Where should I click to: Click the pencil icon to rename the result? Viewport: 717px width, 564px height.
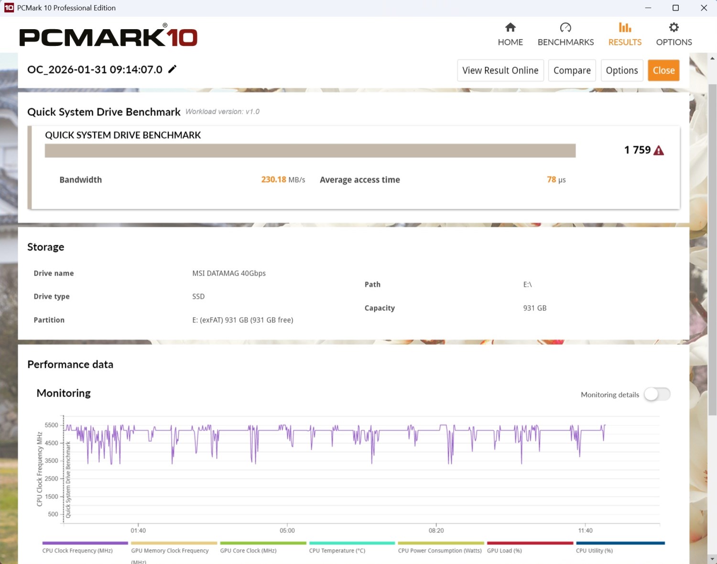(172, 69)
